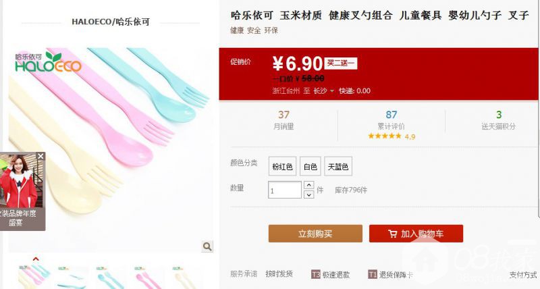Click the quantity input field
Image resolution: width=540 pixels, height=289 pixels.
284,190
